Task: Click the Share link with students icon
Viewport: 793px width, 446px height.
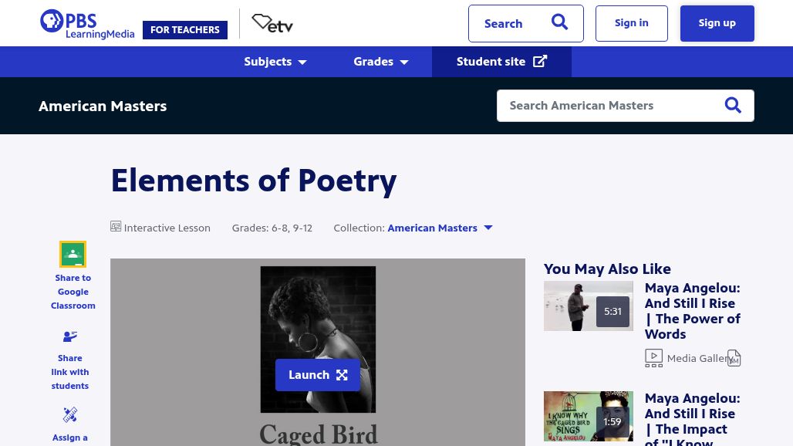Action: click(x=70, y=336)
